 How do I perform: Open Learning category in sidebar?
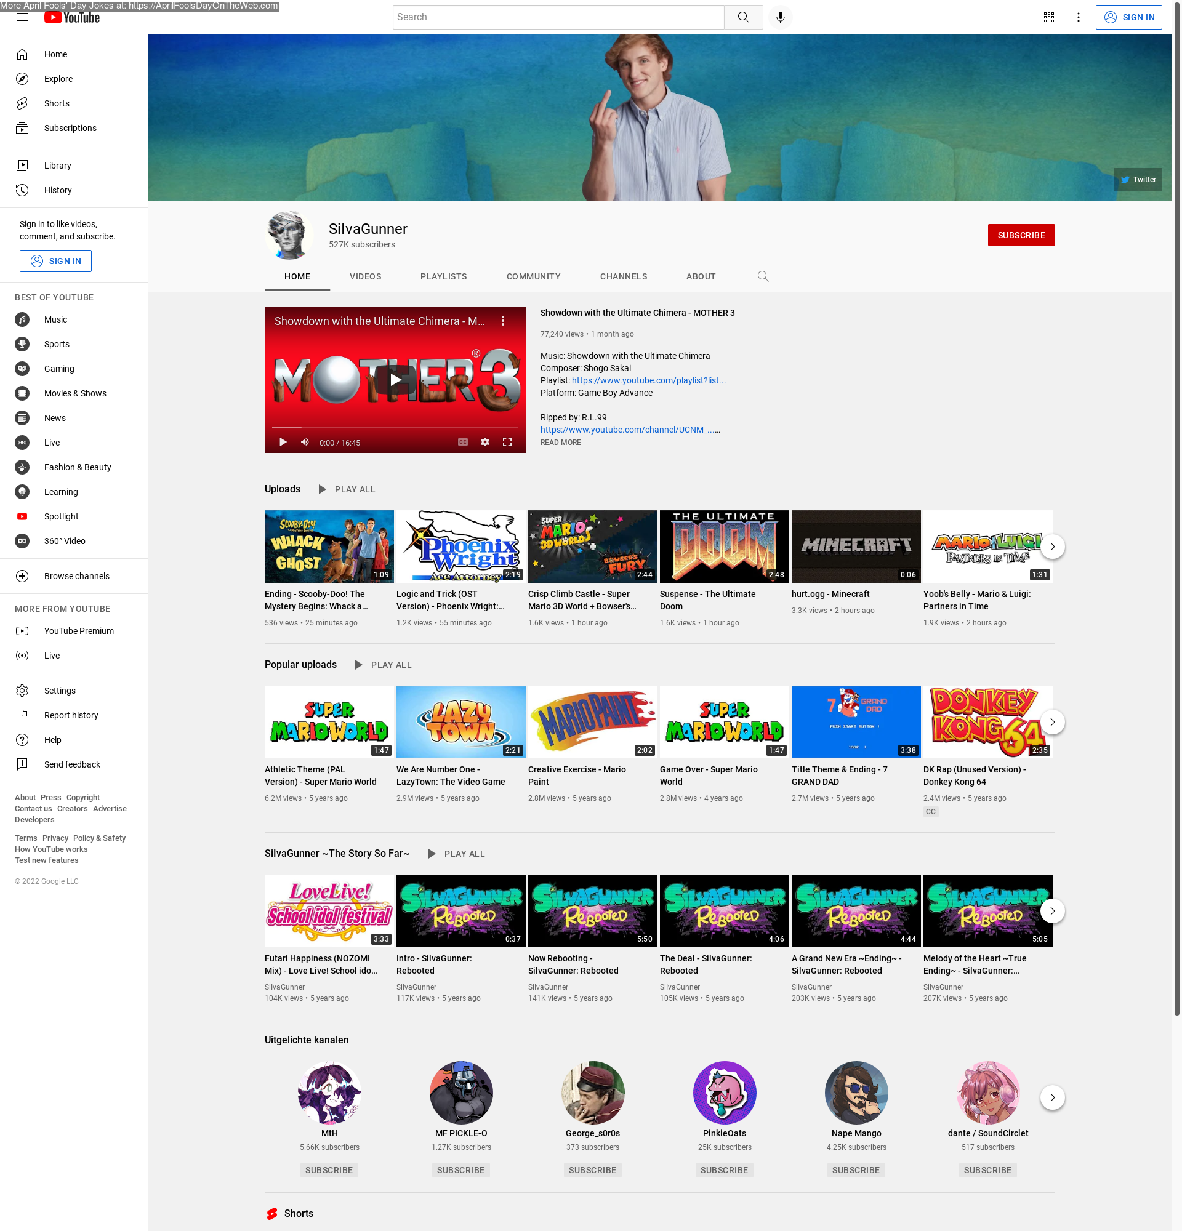[73, 492]
